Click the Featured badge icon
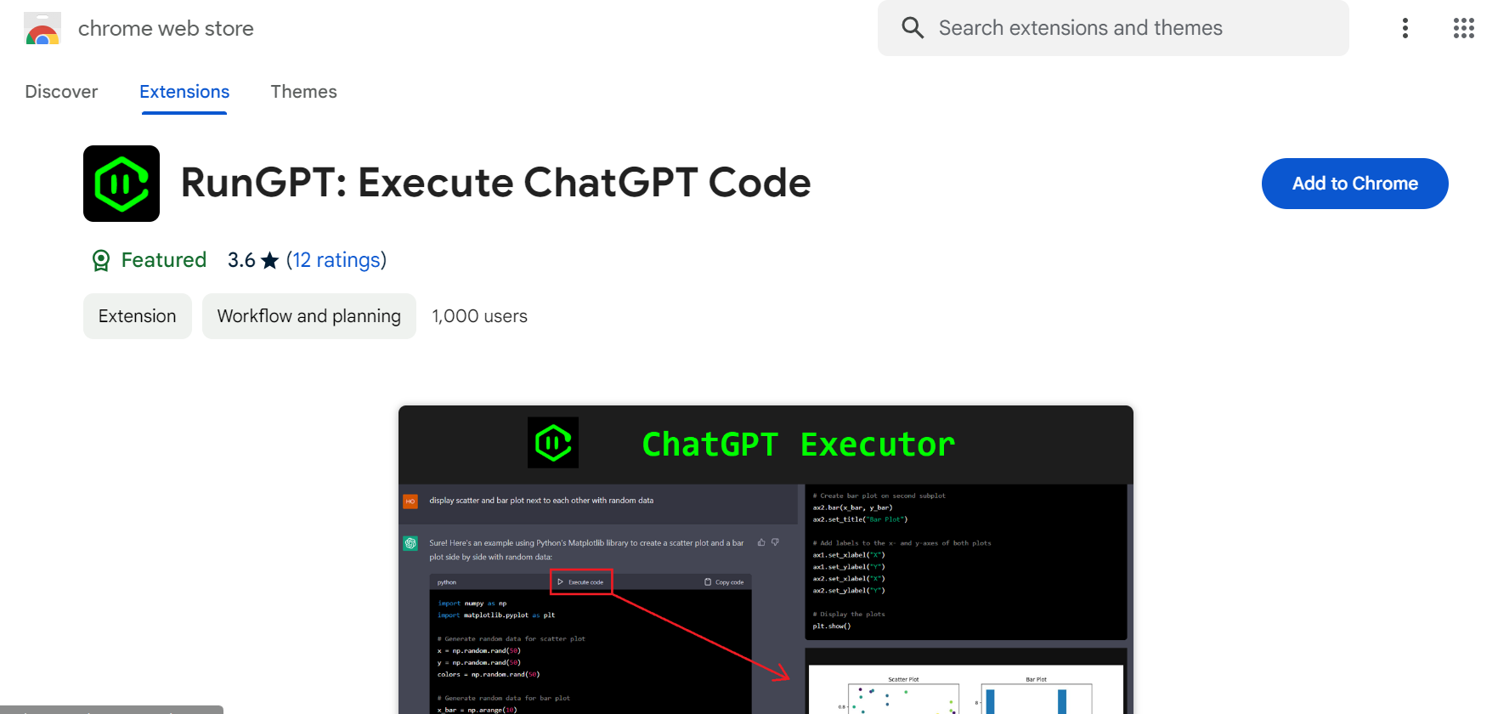The width and height of the screenshot is (1498, 714). click(x=100, y=259)
